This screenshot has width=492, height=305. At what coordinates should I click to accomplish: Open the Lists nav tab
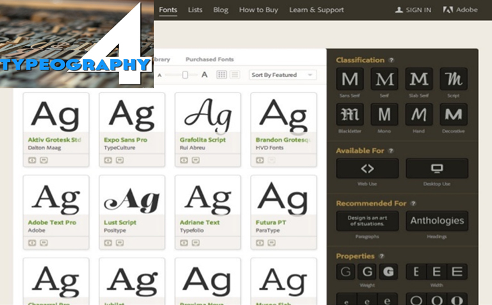(195, 10)
